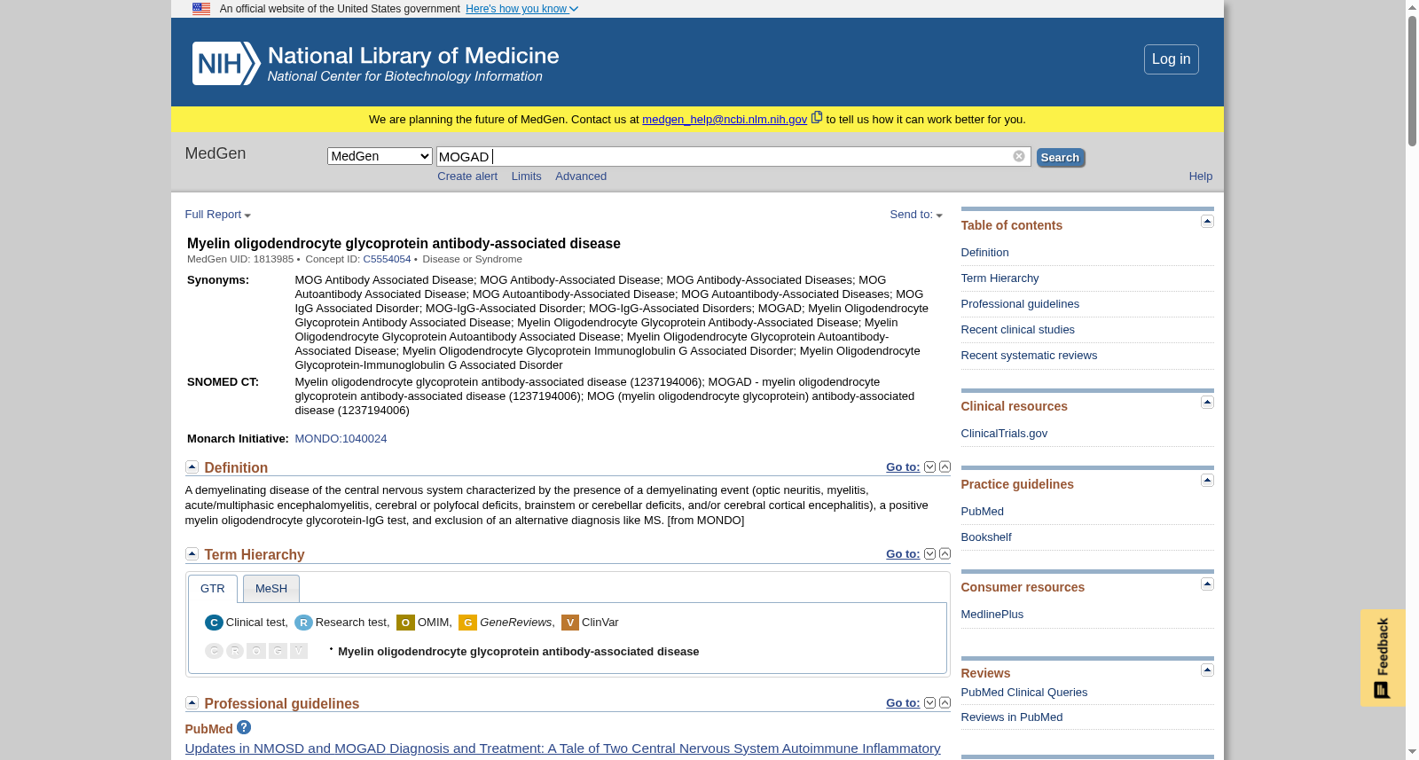The height and width of the screenshot is (760, 1419).
Task: Click the O OMIM legend icon
Action: click(x=405, y=623)
